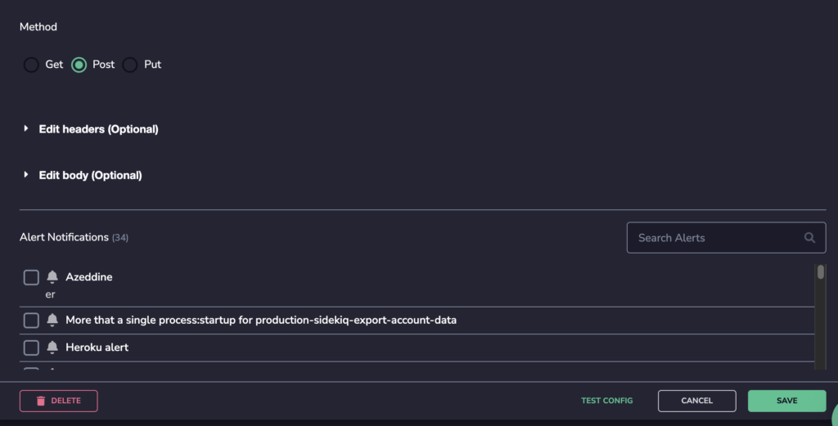Select the Put method radio button

coord(130,65)
